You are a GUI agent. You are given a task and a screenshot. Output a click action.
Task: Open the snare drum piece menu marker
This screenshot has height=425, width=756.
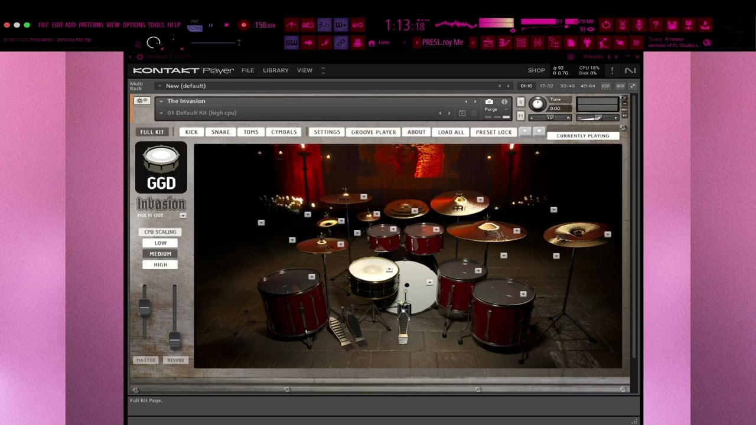click(x=389, y=270)
